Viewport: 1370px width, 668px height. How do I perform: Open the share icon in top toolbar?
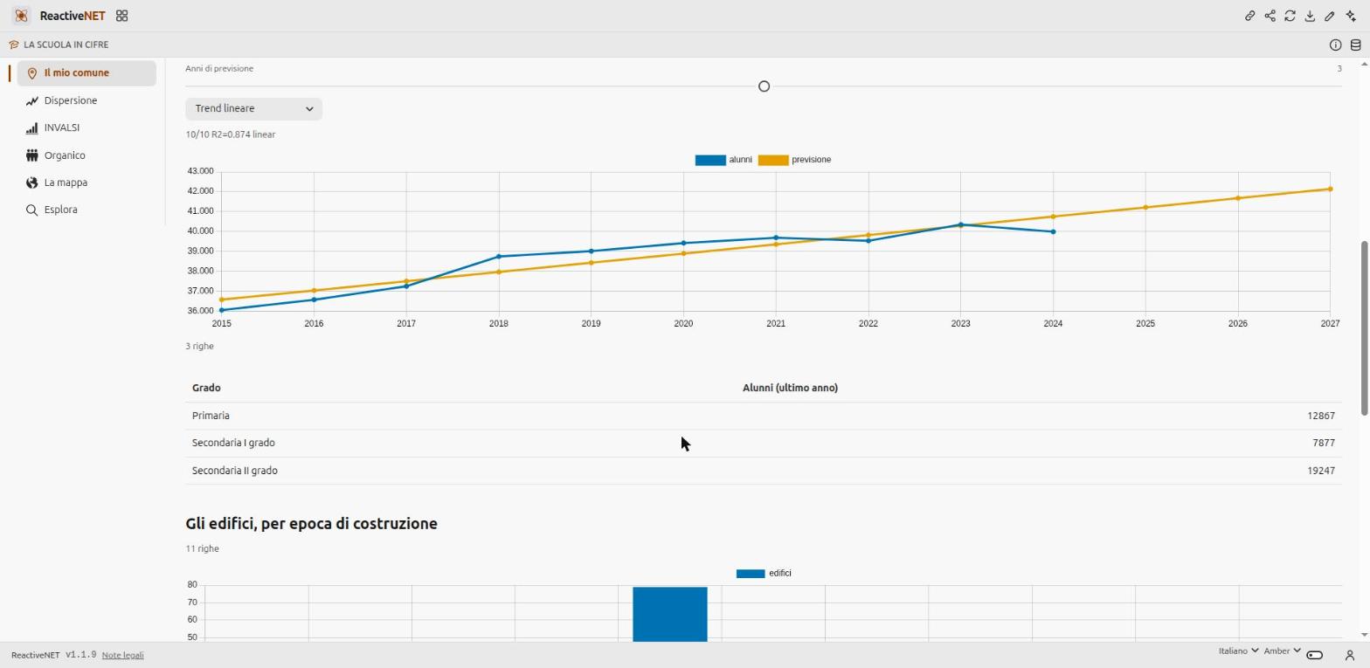(1270, 16)
